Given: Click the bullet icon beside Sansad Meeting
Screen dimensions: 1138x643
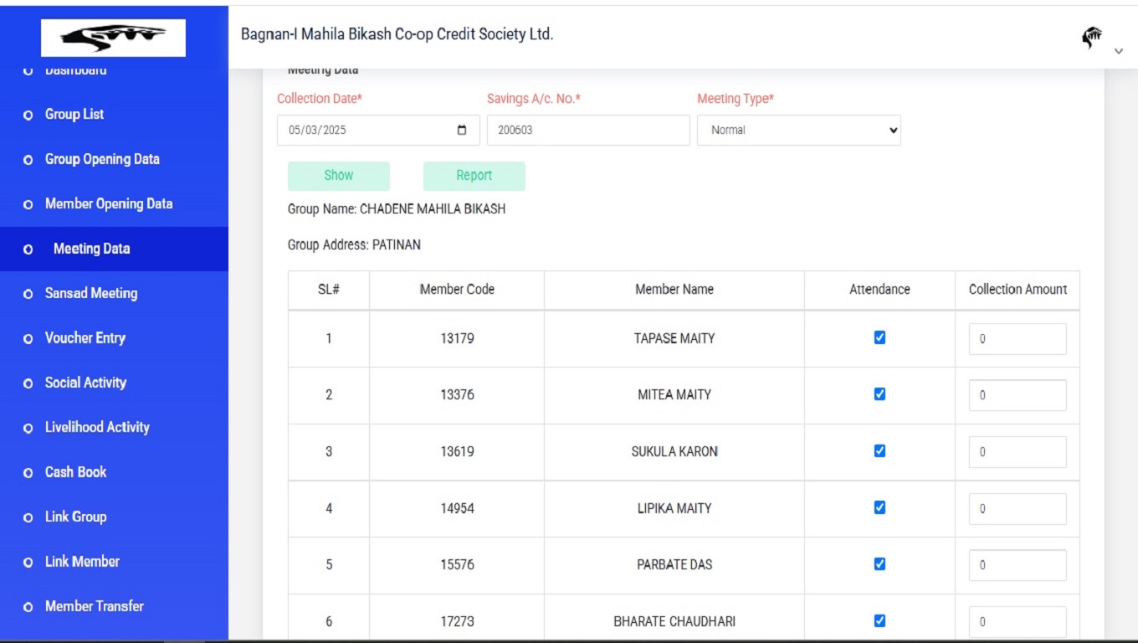Looking at the screenshot, I should tap(28, 294).
